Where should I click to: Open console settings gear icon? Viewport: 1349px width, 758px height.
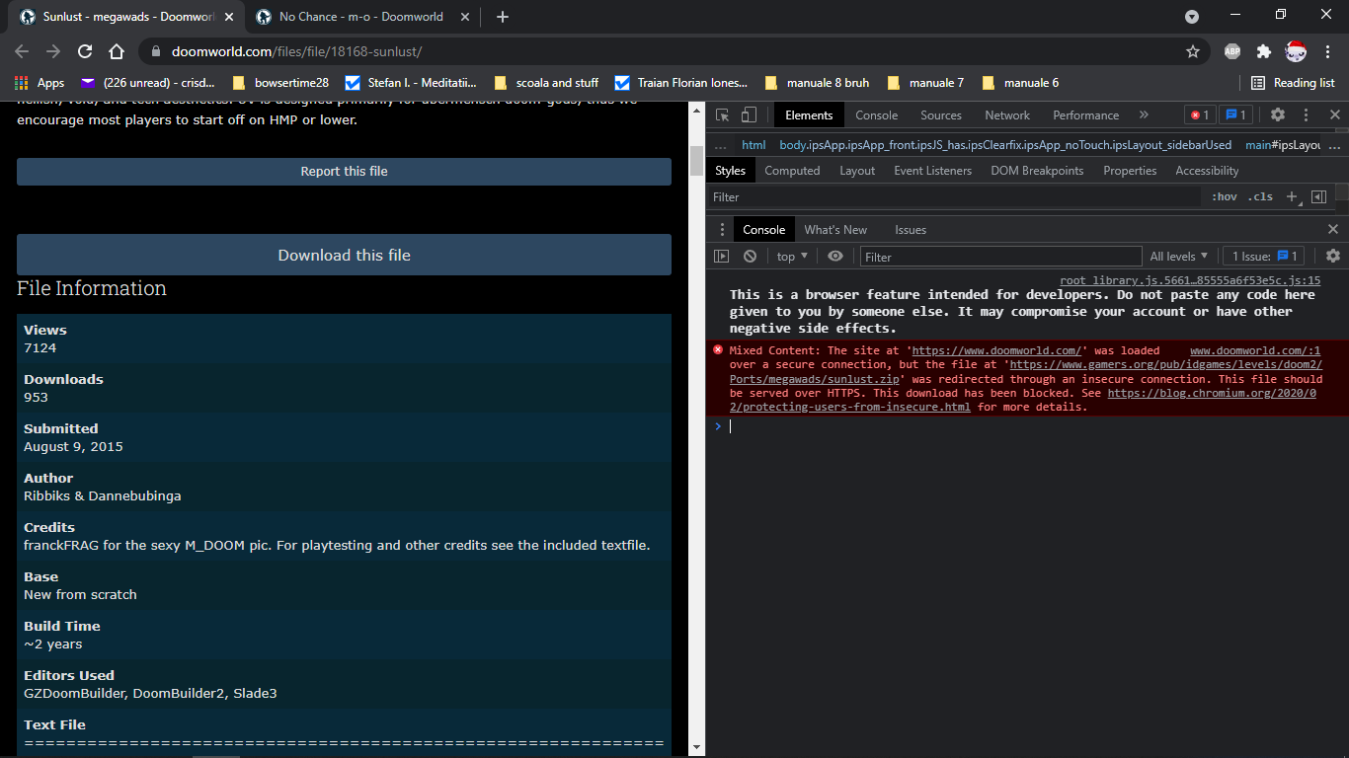tap(1333, 257)
